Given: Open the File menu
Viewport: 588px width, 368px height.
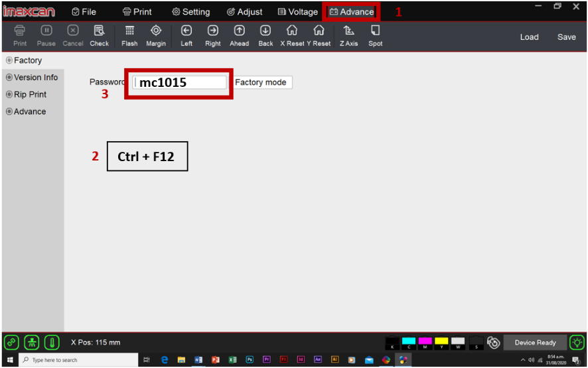Looking at the screenshot, I should coord(84,12).
